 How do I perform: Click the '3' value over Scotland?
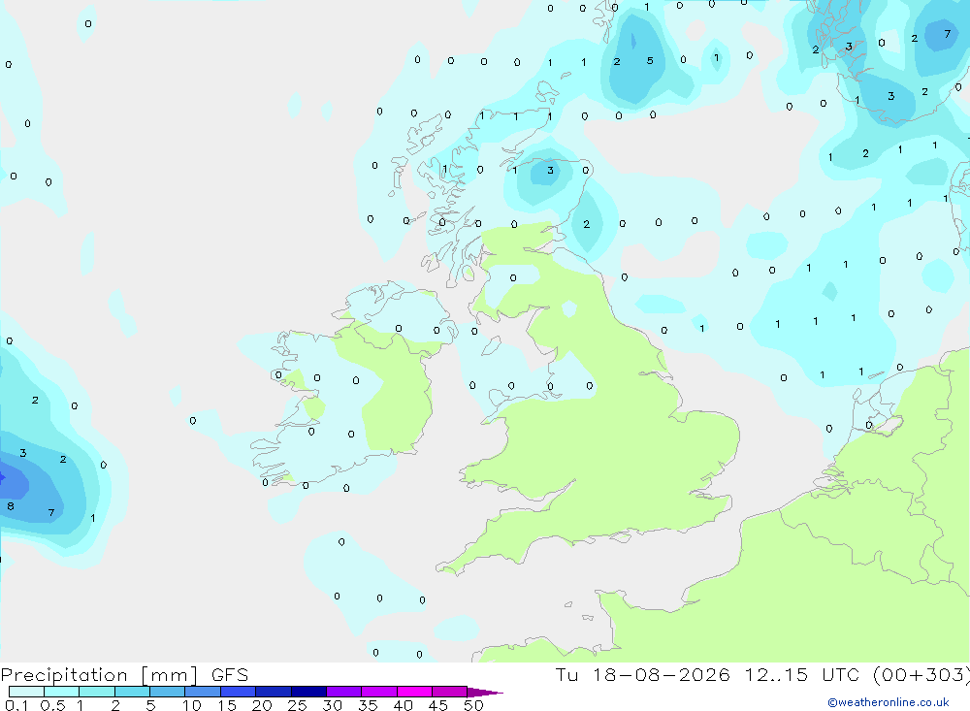(x=550, y=170)
